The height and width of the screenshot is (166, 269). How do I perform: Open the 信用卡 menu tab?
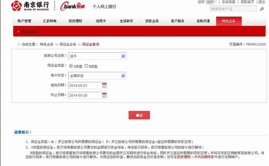click(x=101, y=22)
